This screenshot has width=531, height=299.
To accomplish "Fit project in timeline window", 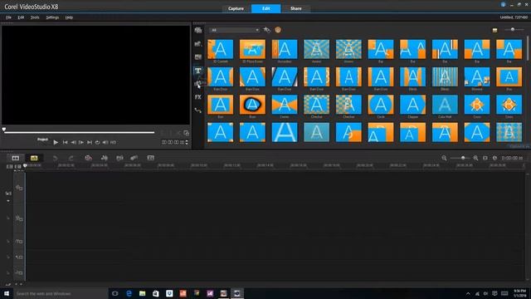I will coord(485,158).
